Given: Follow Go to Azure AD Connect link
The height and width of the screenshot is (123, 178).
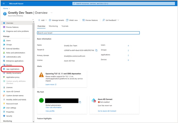Looking at the screenshot, I should click(x=107, y=111).
